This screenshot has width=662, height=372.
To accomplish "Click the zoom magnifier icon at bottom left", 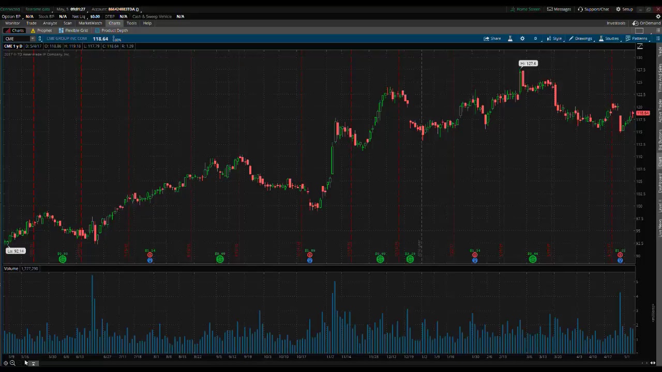I will tap(12, 363).
